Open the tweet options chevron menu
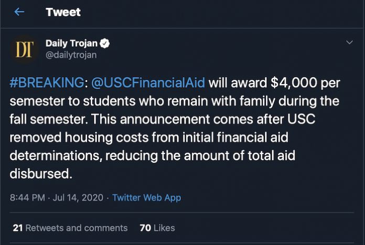365x245 pixels. [x=349, y=42]
